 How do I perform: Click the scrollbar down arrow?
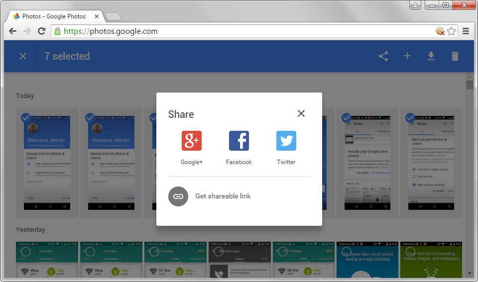[470, 274]
